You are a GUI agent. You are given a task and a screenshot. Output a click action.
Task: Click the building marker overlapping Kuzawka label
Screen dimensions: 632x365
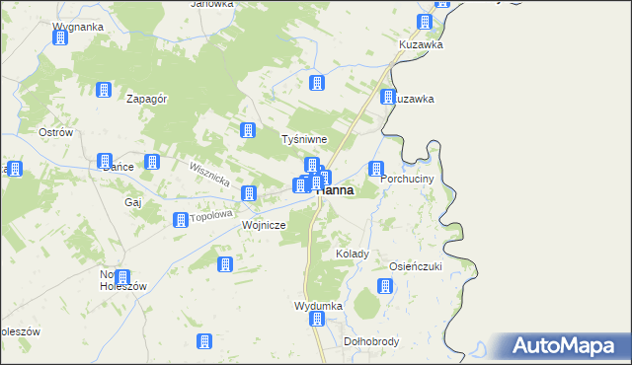[388, 97]
